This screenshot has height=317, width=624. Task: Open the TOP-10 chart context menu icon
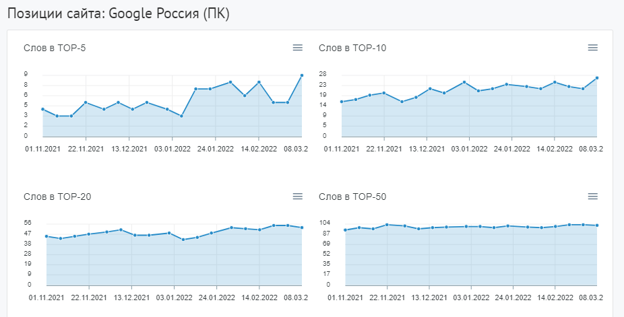(x=593, y=47)
